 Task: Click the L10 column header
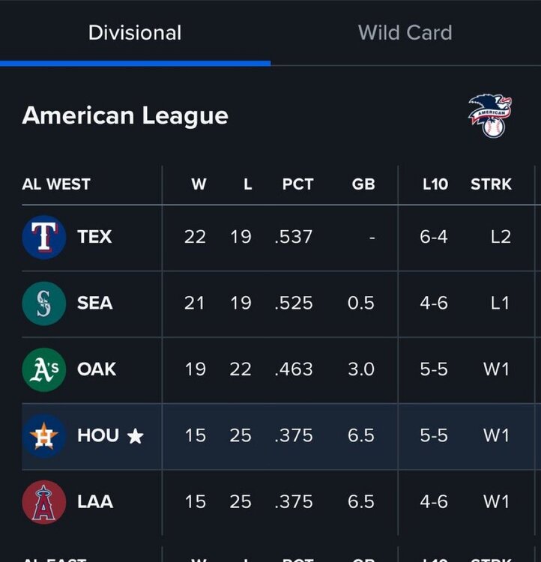435,184
